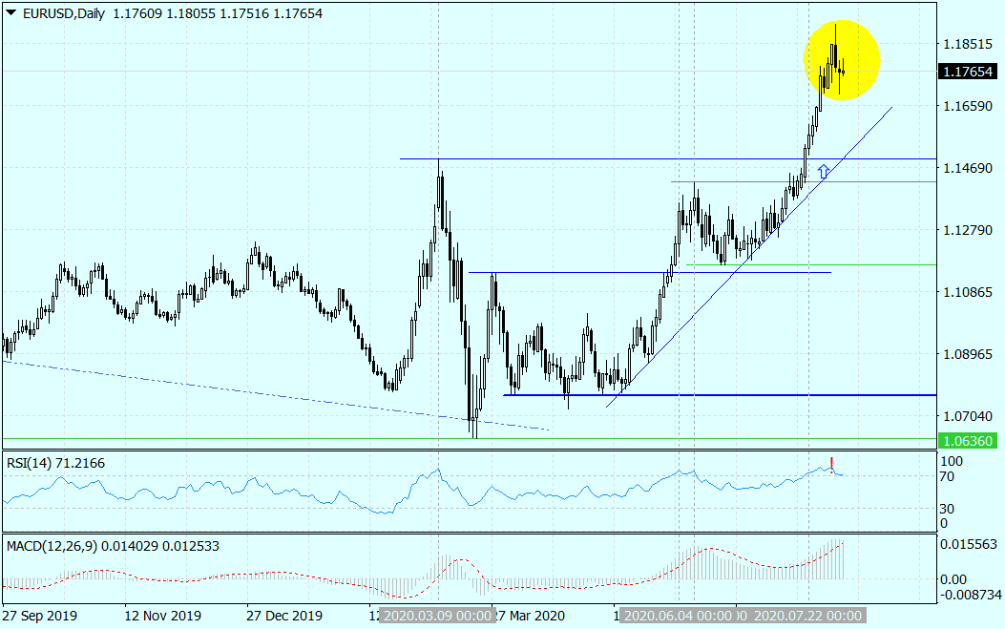This screenshot has width=1005, height=629.
Task: Select the red marker on the RSI line
Action: (x=832, y=465)
